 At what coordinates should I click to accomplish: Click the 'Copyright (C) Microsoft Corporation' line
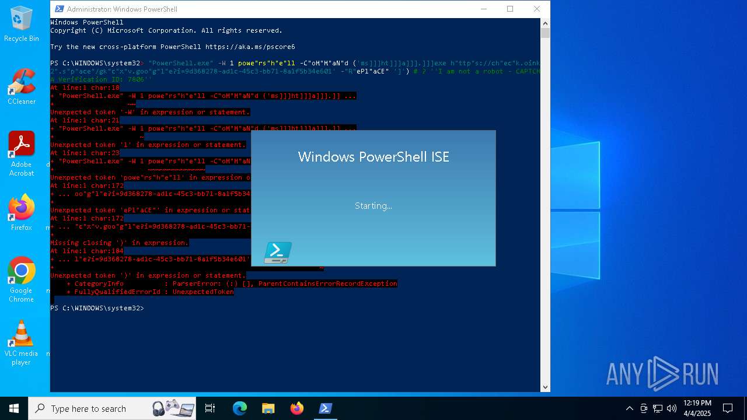pyautogui.click(x=166, y=30)
